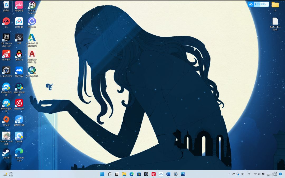The width and height of the screenshot is (285, 178).
Task: Launch Epic Games Launcher from desktop
Action: (6, 40)
